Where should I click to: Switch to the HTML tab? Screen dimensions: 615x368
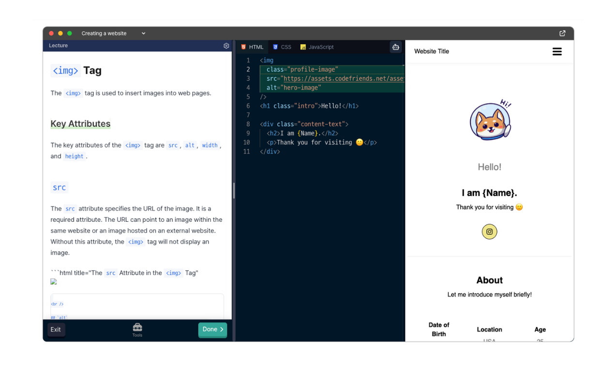(x=252, y=47)
